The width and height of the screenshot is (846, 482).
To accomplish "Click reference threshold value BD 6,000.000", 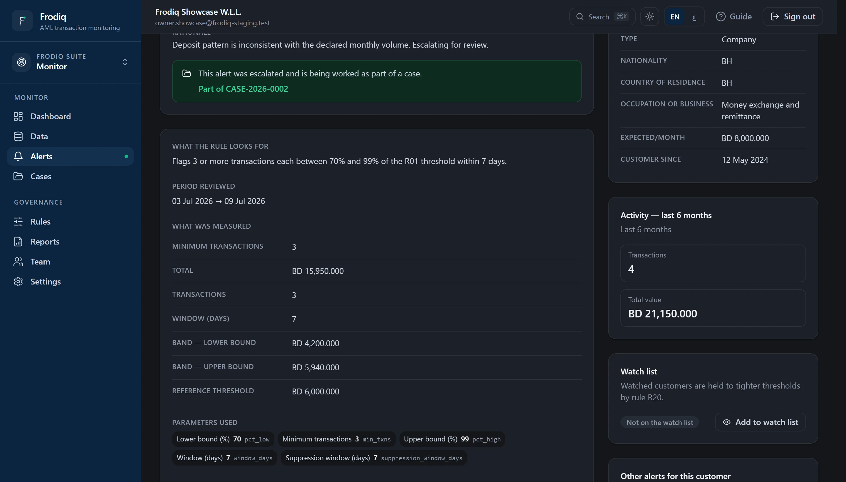I will click(315, 391).
